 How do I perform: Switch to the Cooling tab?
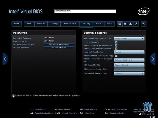54,24
